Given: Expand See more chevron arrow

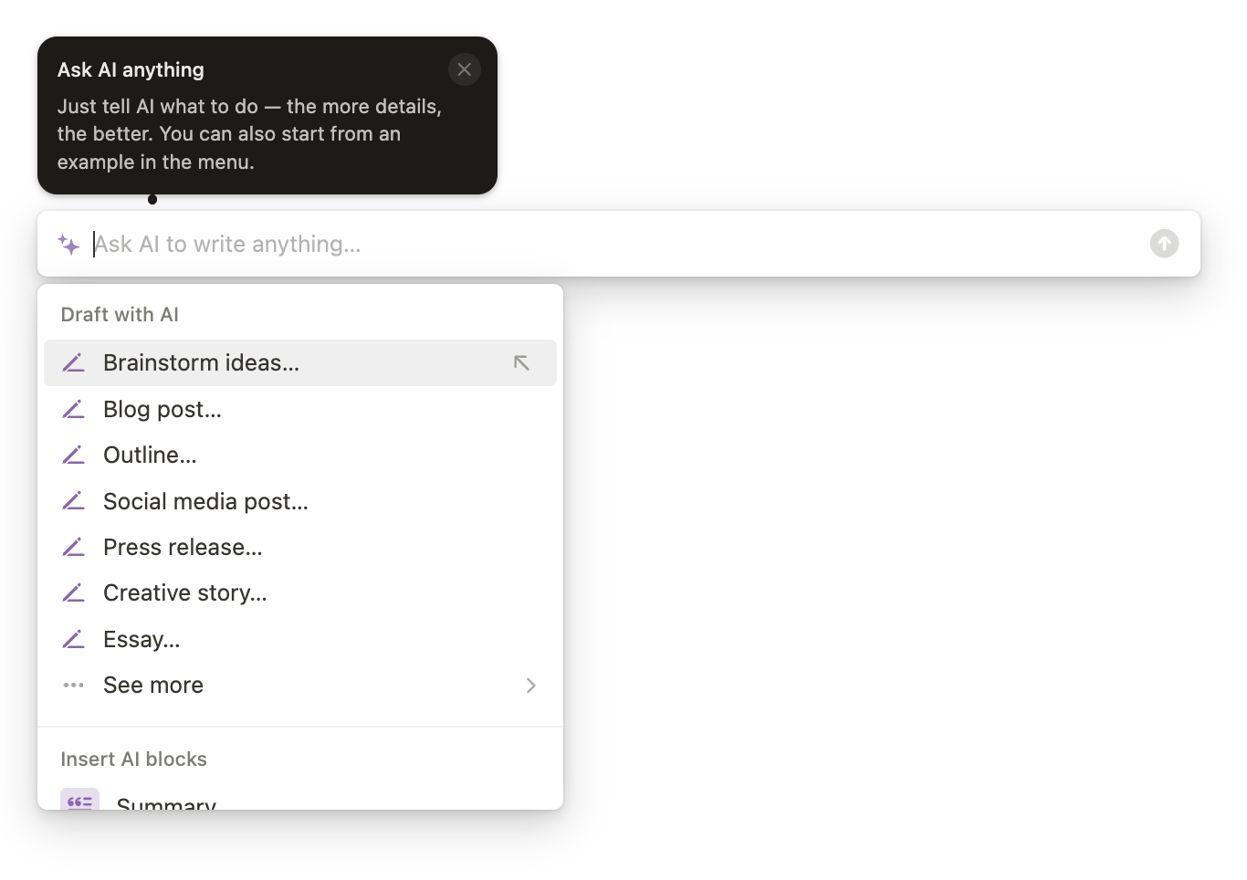Looking at the screenshot, I should (x=531, y=686).
